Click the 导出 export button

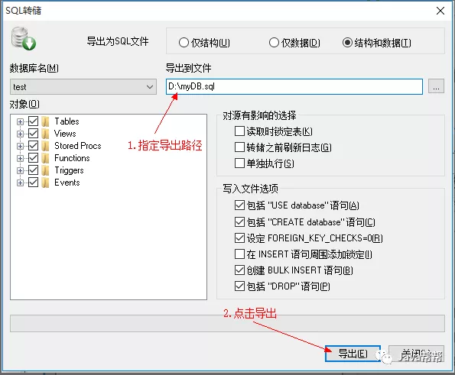[353, 354]
